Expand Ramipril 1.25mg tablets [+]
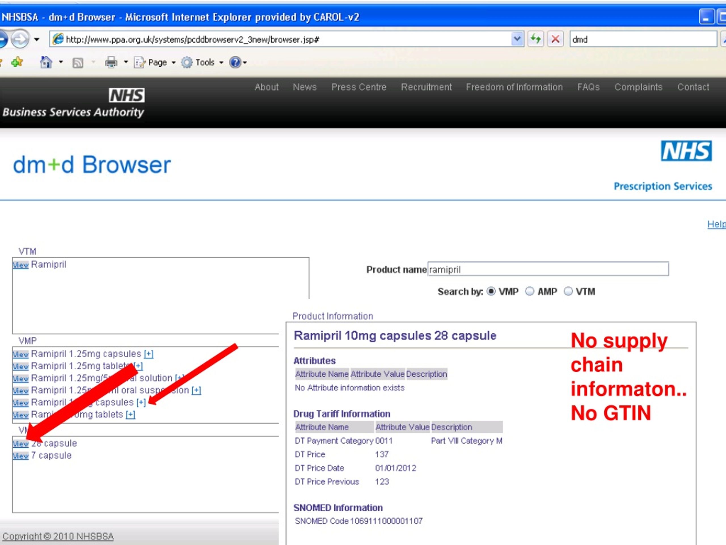726x545 pixels. point(138,366)
